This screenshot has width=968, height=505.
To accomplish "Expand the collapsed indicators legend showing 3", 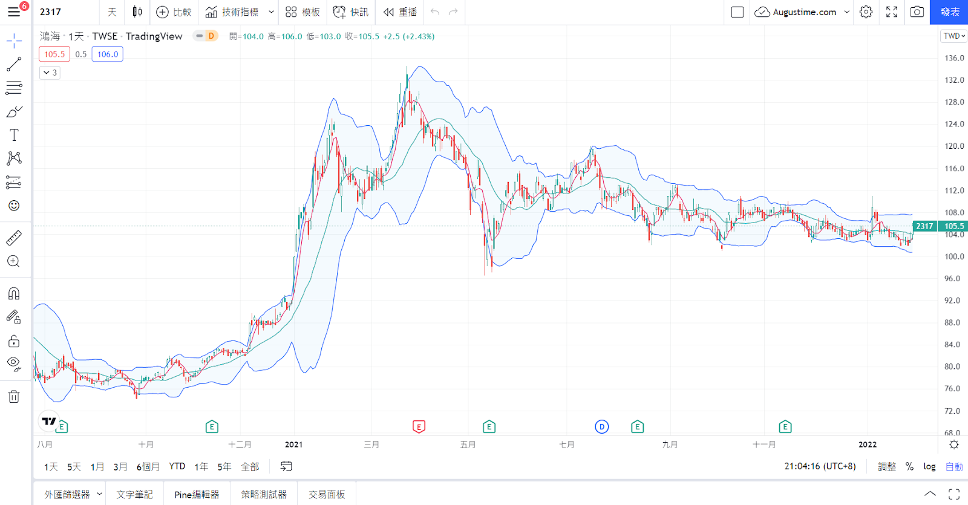I will coord(50,73).
